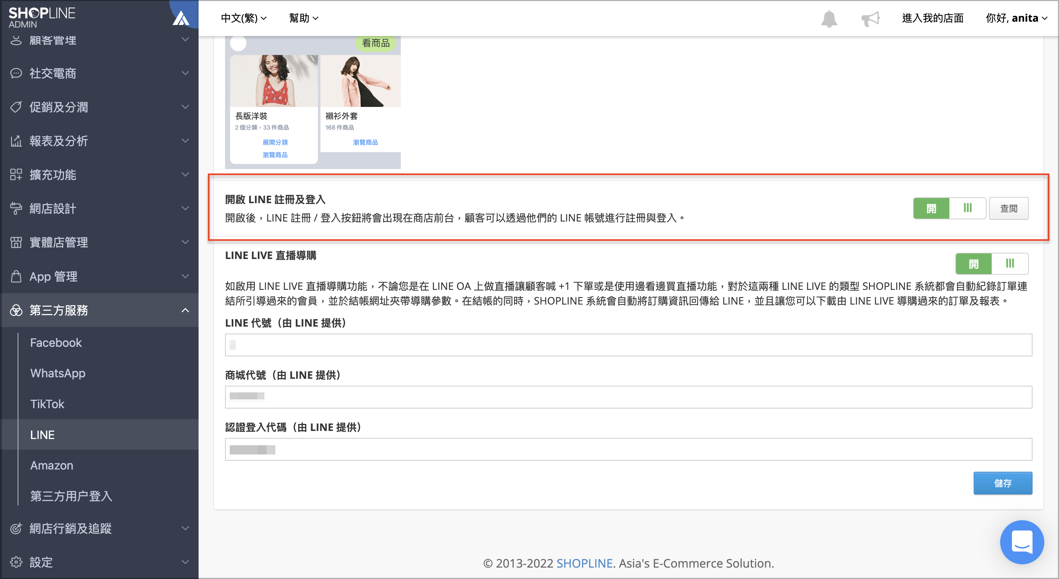
Task: Click the 查閱 view button
Action: [1009, 208]
